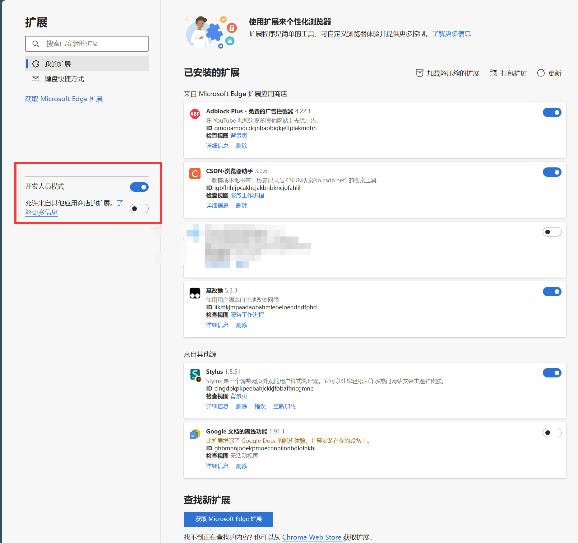
Task: Open the Chrome Web Store link
Action: (312, 537)
